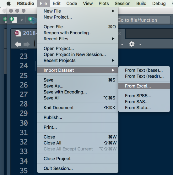Import dataset From Excel...
This screenshot has width=173, height=175.
pyautogui.click(x=144, y=86)
